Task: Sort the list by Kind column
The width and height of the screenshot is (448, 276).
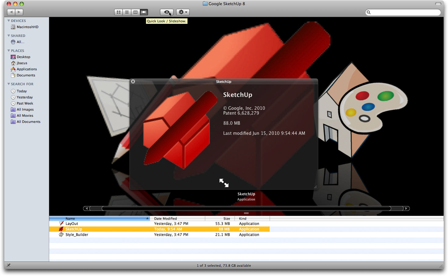Action: [252, 219]
